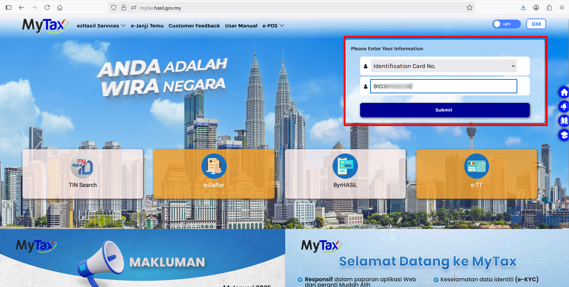
Task: Open the browser extensions menu
Action: click(549, 7)
